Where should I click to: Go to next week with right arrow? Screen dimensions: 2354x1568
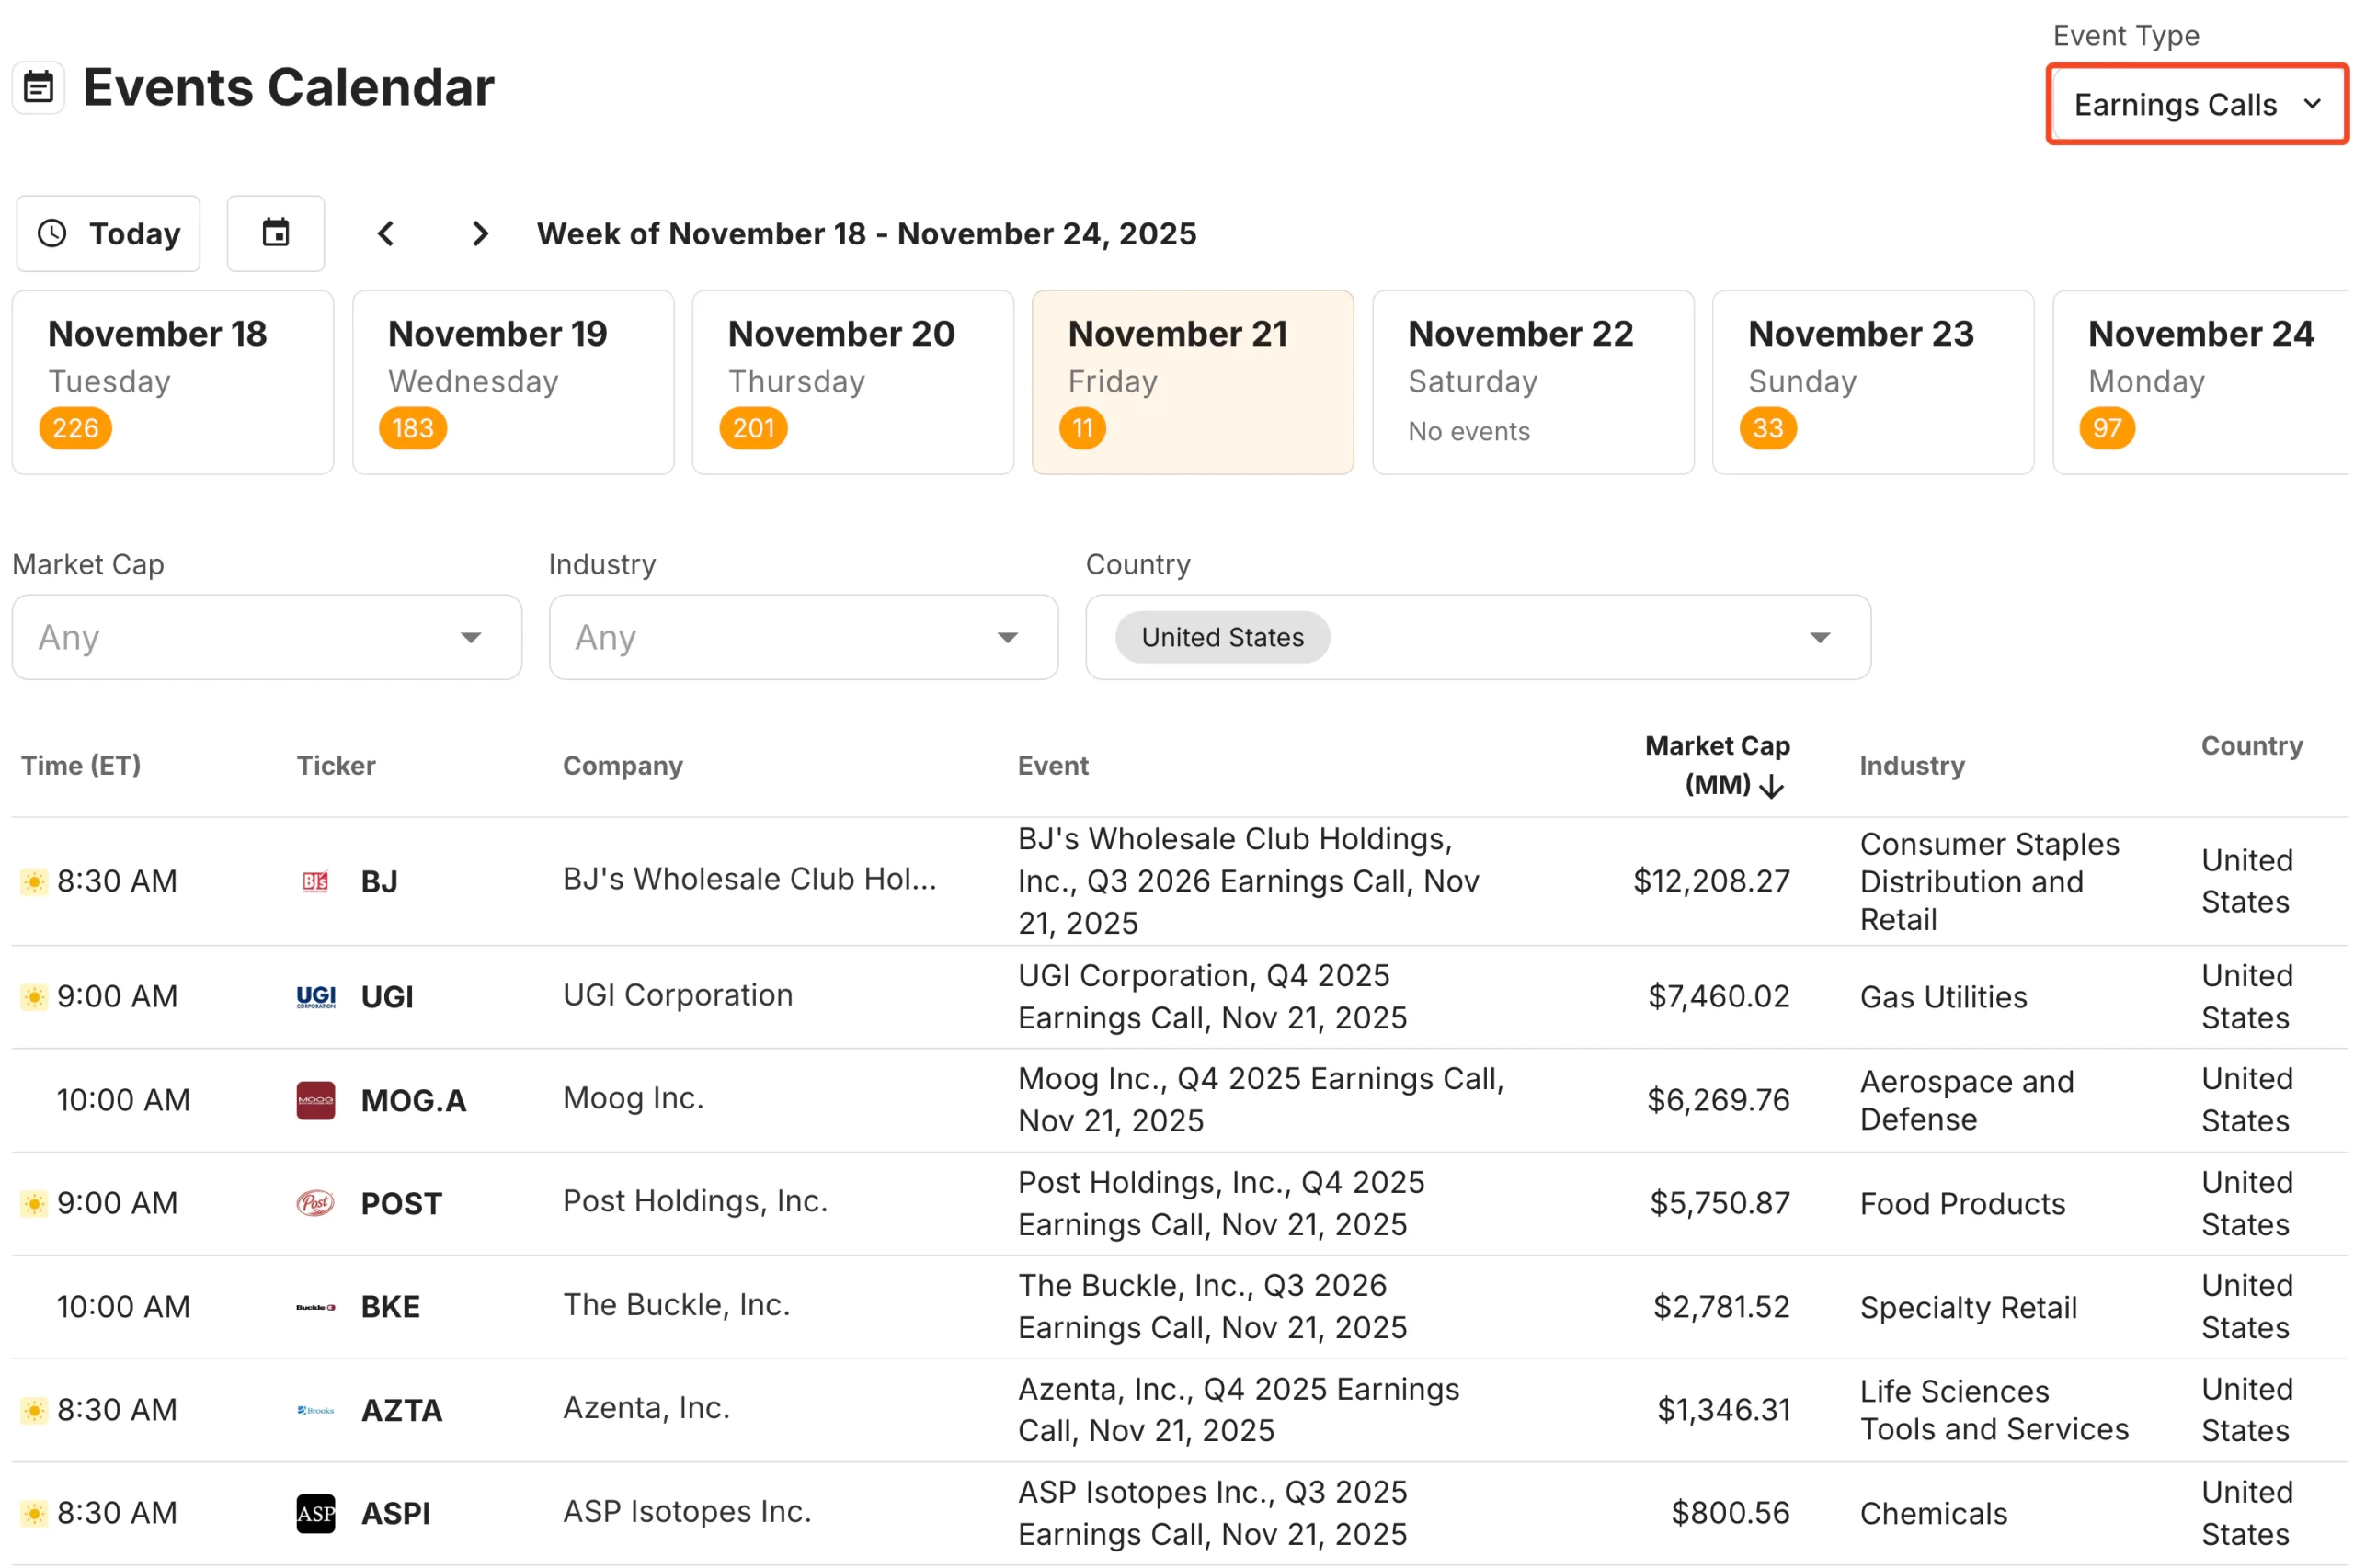pos(480,233)
